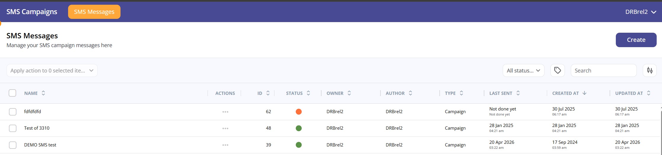Image resolution: width=662 pixels, height=155 pixels.
Task: Click ID 48 cell
Action: click(269, 128)
